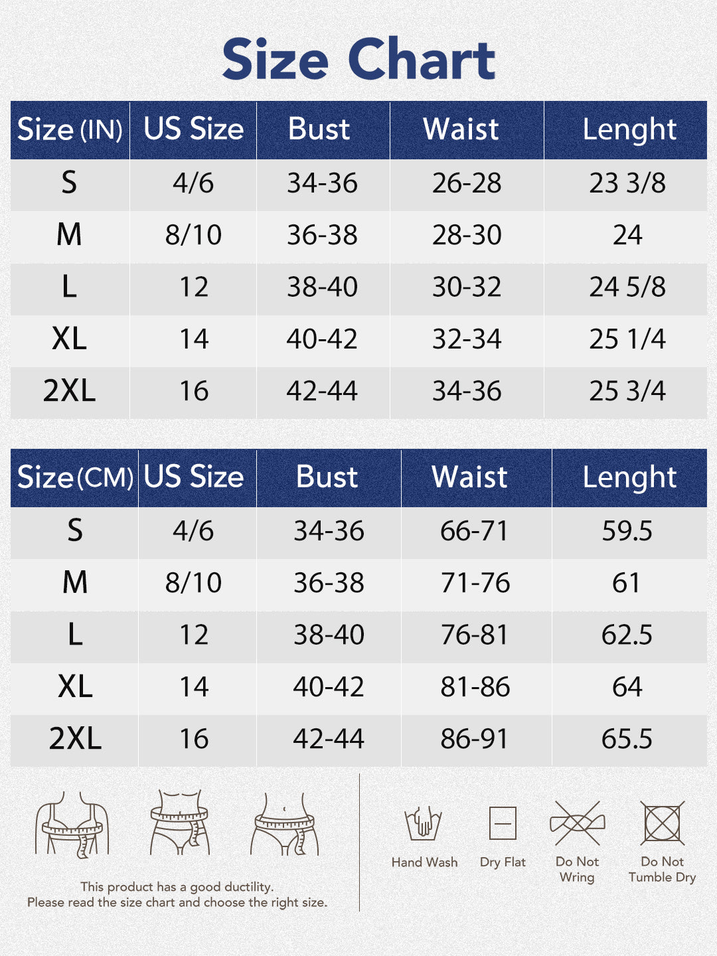This screenshot has width=717, height=956.
Task: Click the 26-28 waist cell
Action: [x=467, y=183]
